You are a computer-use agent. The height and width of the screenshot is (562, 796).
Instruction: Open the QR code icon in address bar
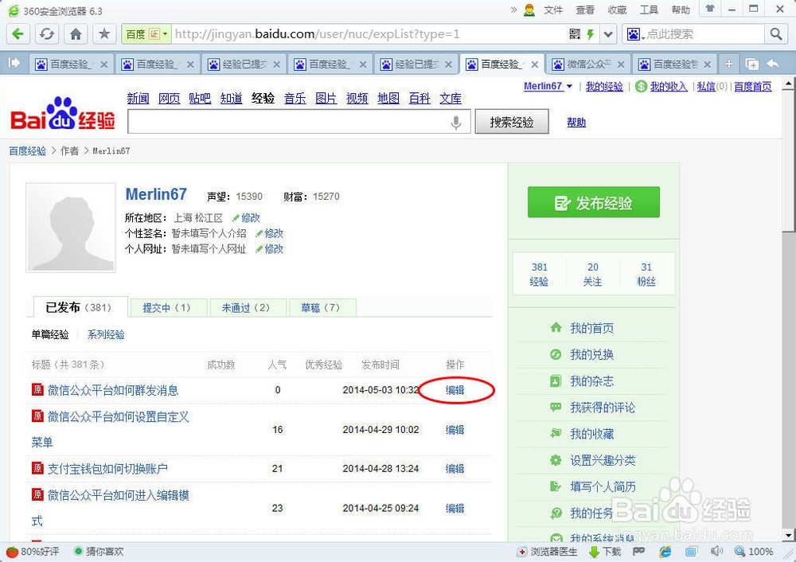click(x=575, y=34)
